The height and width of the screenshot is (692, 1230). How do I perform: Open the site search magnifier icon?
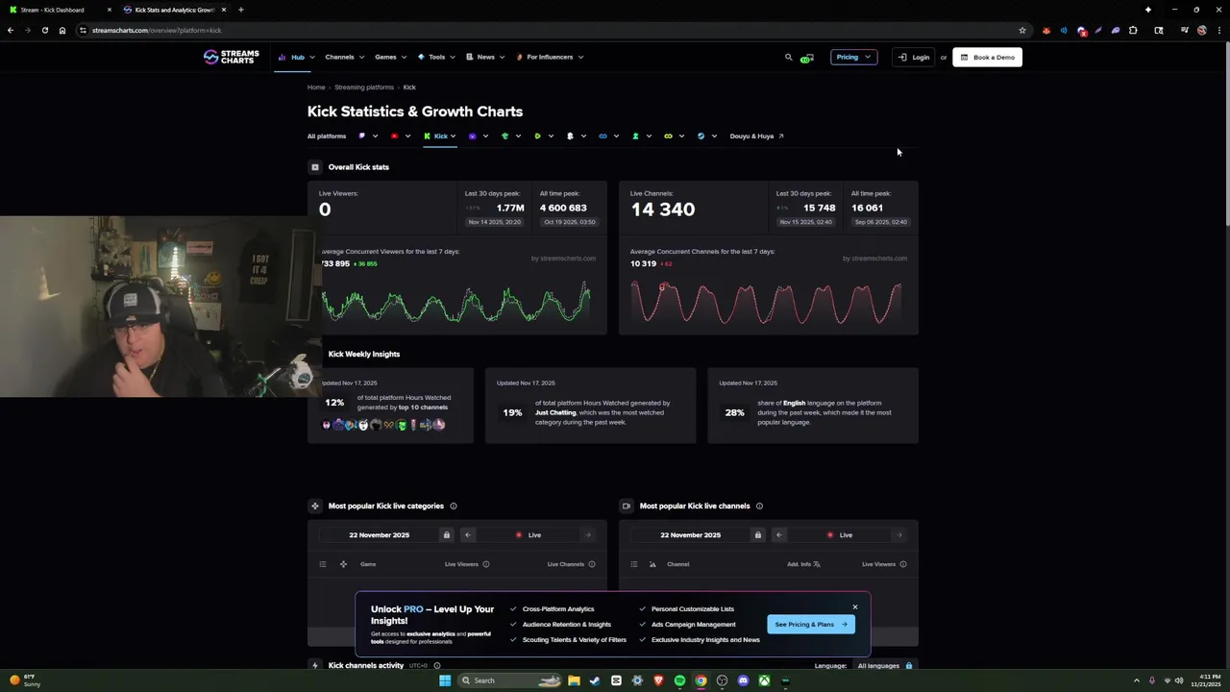[789, 57]
